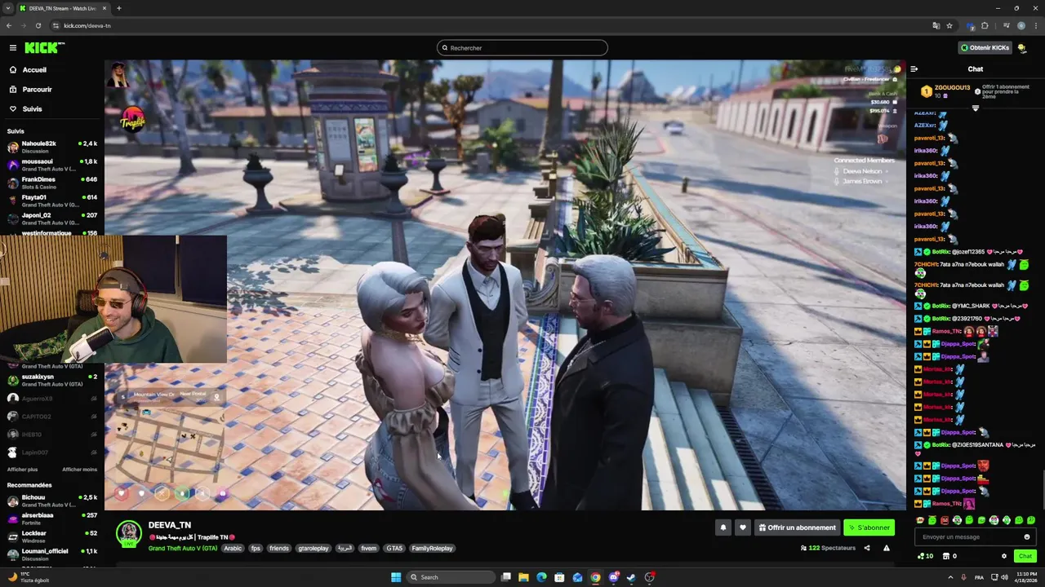Click the KICK logo
The image size is (1045, 587).
click(x=44, y=47)
